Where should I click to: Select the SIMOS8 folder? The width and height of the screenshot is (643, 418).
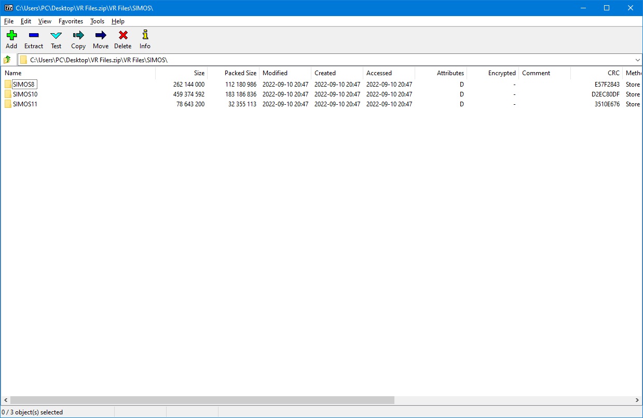[24, 85]
